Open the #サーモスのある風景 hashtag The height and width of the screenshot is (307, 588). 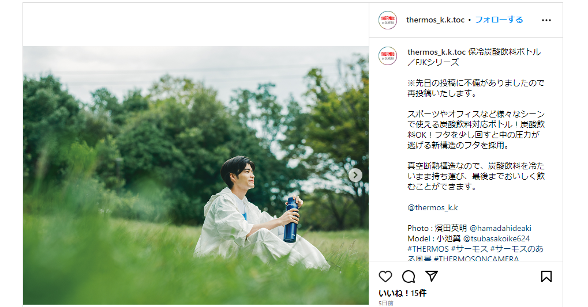[475, 254]
